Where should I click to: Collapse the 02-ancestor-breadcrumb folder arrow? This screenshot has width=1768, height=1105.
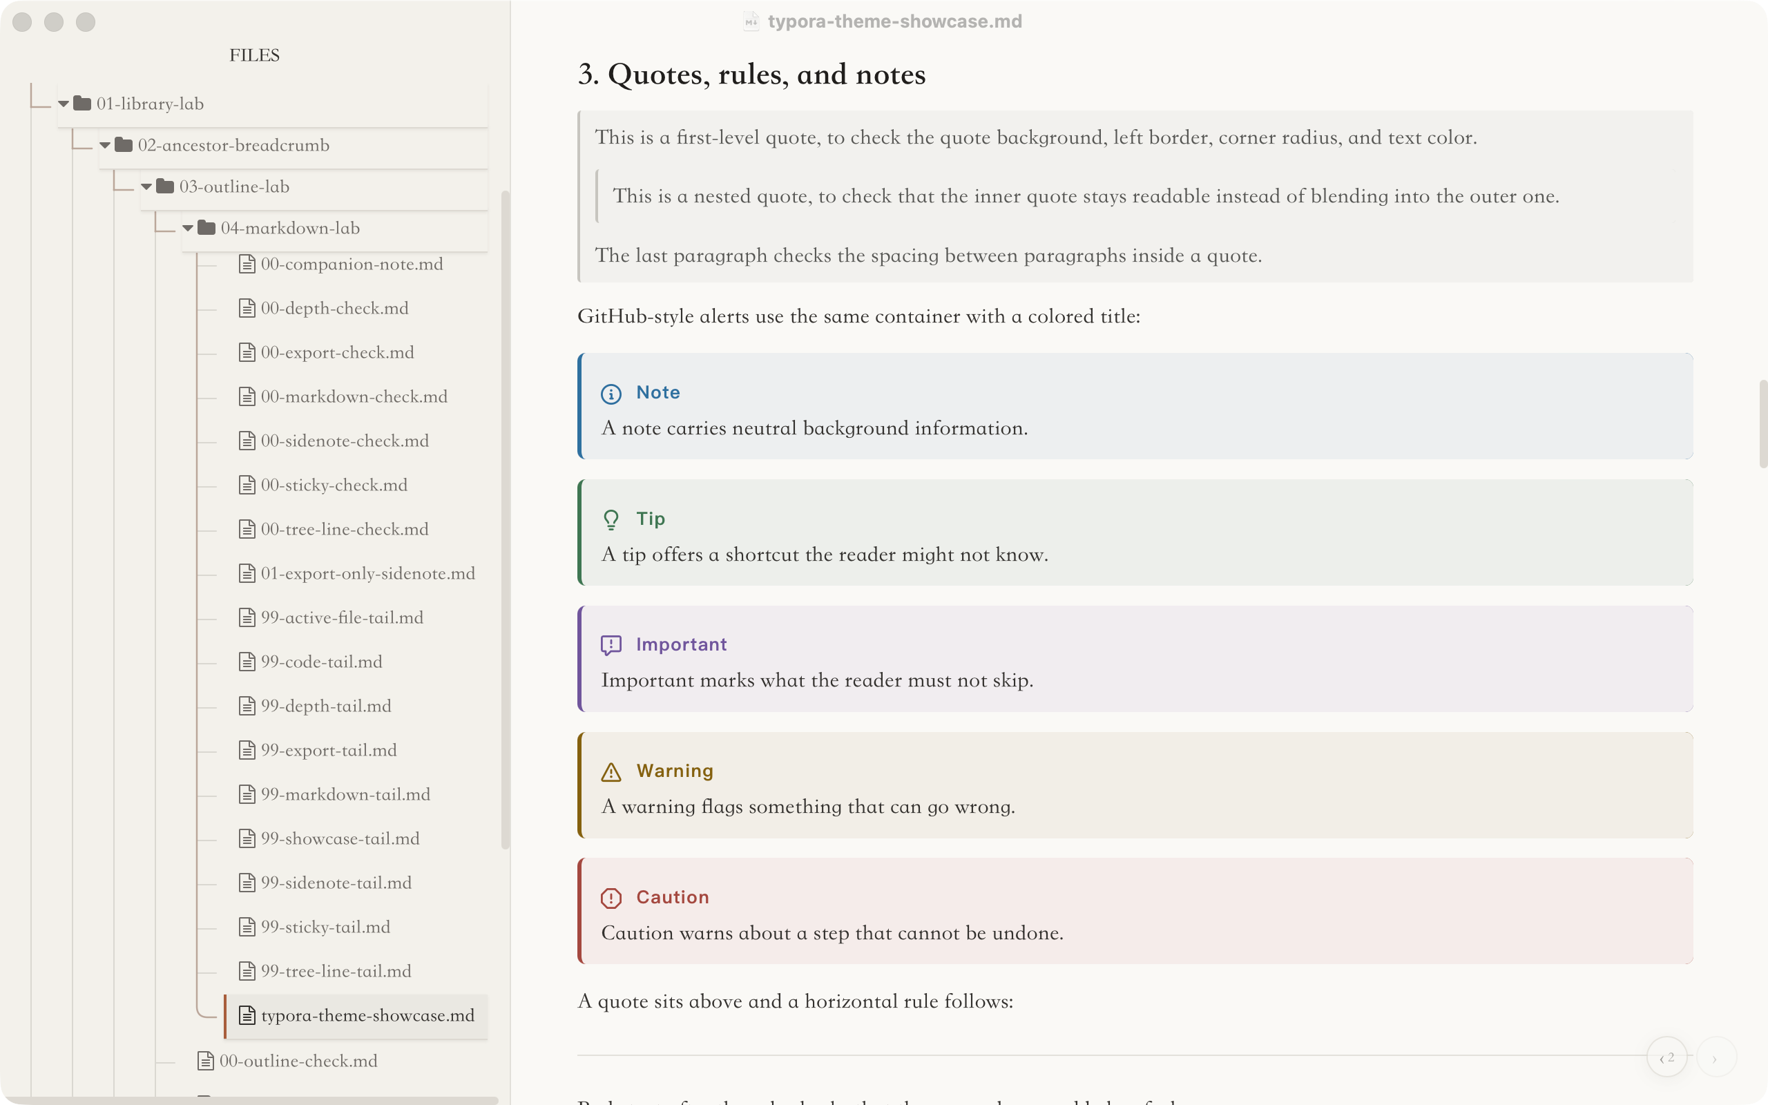click(105, 146)
